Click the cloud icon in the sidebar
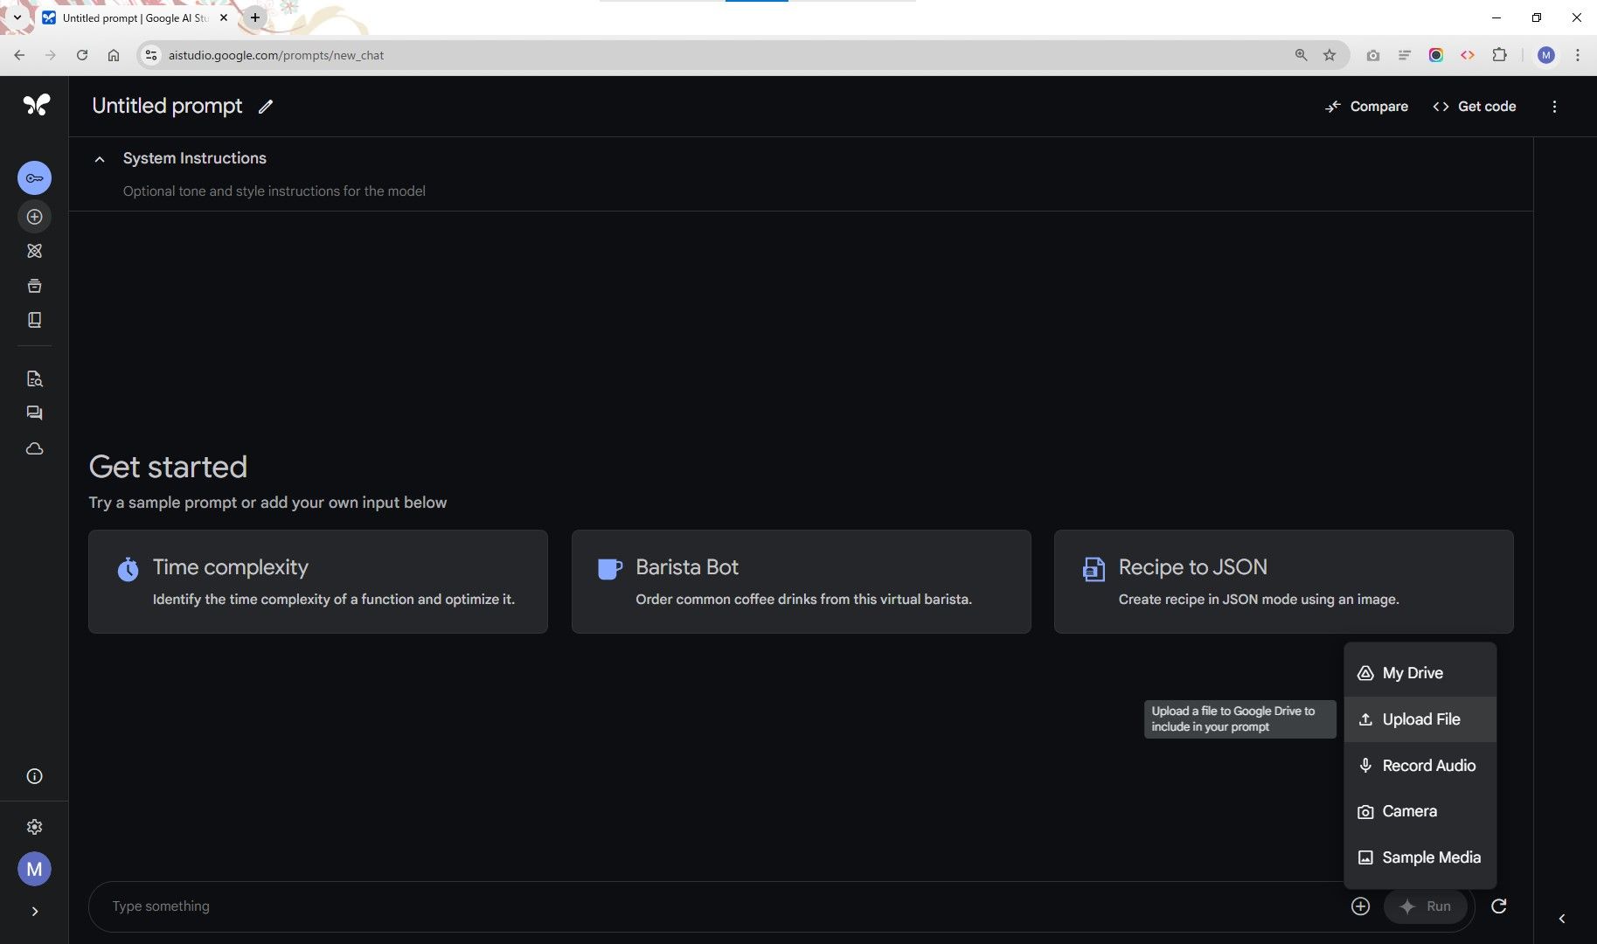1597x944 pixels. pos(34,448)
